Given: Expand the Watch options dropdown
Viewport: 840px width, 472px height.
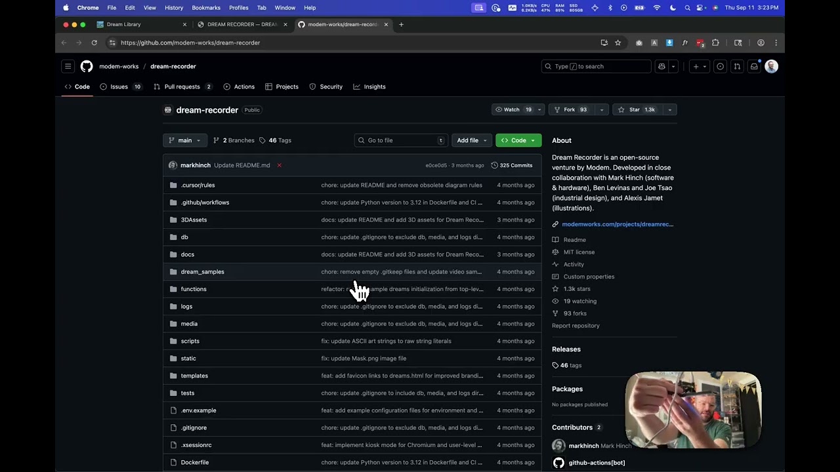Looking at the screenshot, I should point(539,109).
